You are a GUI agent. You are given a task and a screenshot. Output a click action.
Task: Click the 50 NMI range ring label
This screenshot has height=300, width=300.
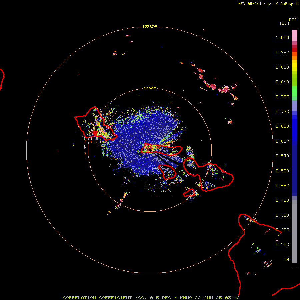(x=150, y=88)
